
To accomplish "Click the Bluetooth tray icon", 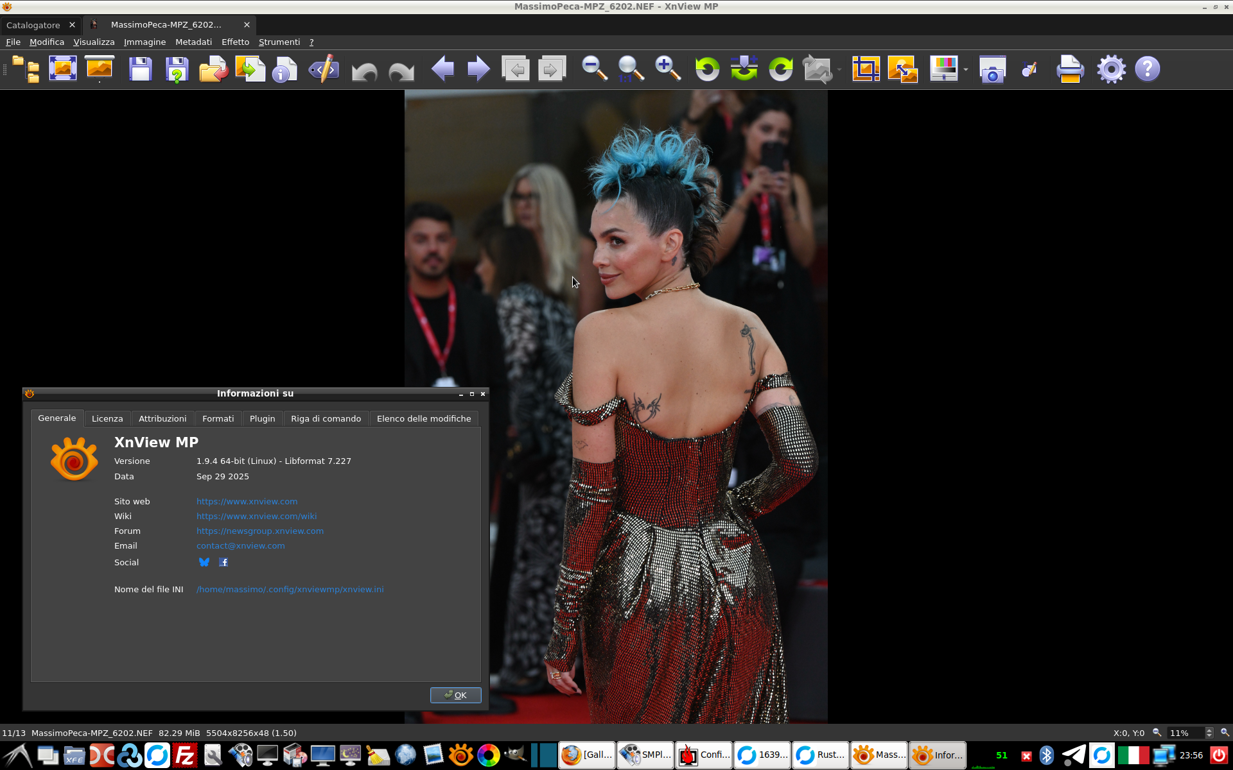I will click(1047, 755).
